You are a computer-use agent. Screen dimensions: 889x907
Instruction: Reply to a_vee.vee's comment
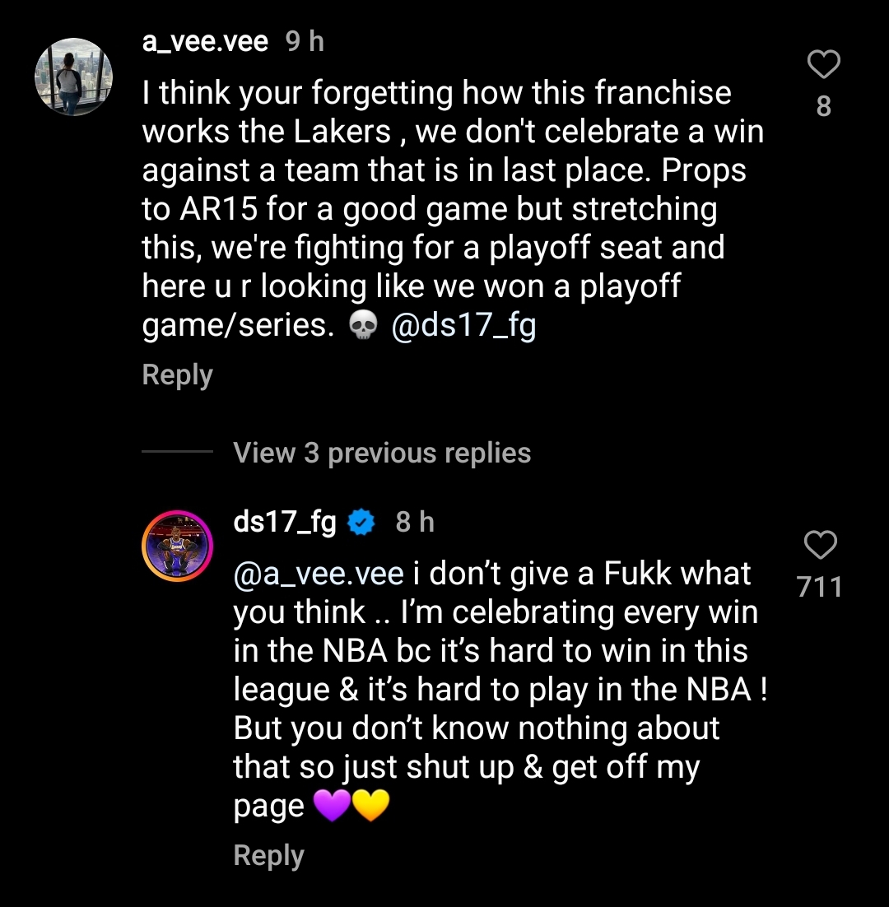pyautogui.click(x=177, y=374)
